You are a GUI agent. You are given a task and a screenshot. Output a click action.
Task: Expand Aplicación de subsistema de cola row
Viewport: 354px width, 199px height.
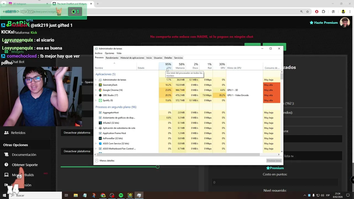click(96, 128)
